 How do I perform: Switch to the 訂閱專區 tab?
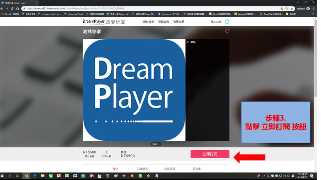click(x=142, y=169)
